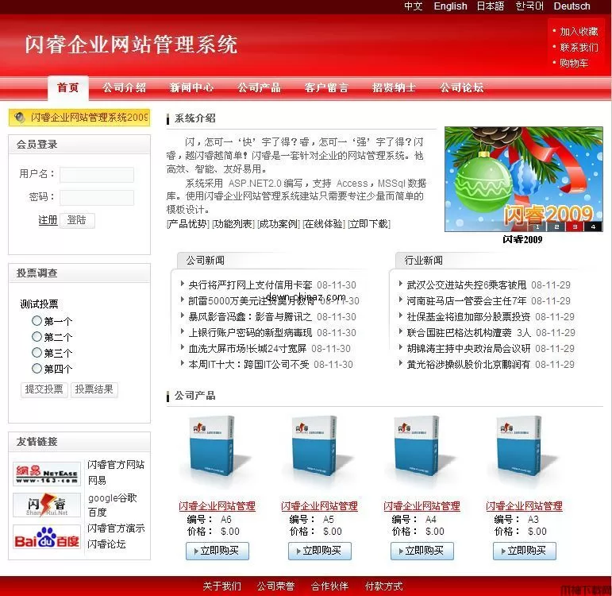This screenshot has width=612, height=596.
Task: Open news 血洗大屏市场!长城24寸宽屏
Action: pyautogui.click(x=248, y=348)
